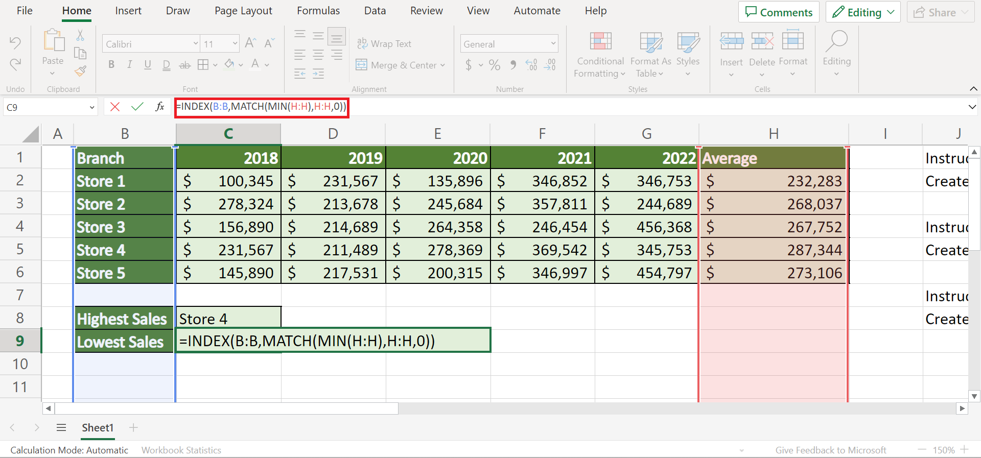Click Merge & Center
Viewport: 981px width, 458px height.
[401, 65]
